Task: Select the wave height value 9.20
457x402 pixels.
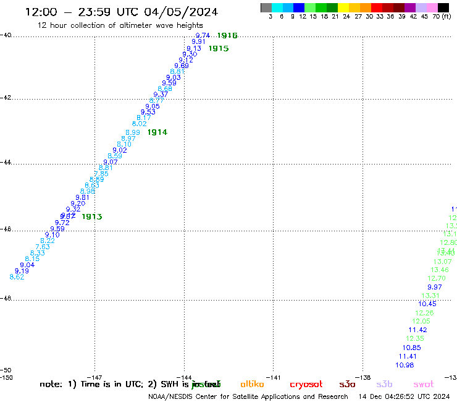Action: point(78,203)
